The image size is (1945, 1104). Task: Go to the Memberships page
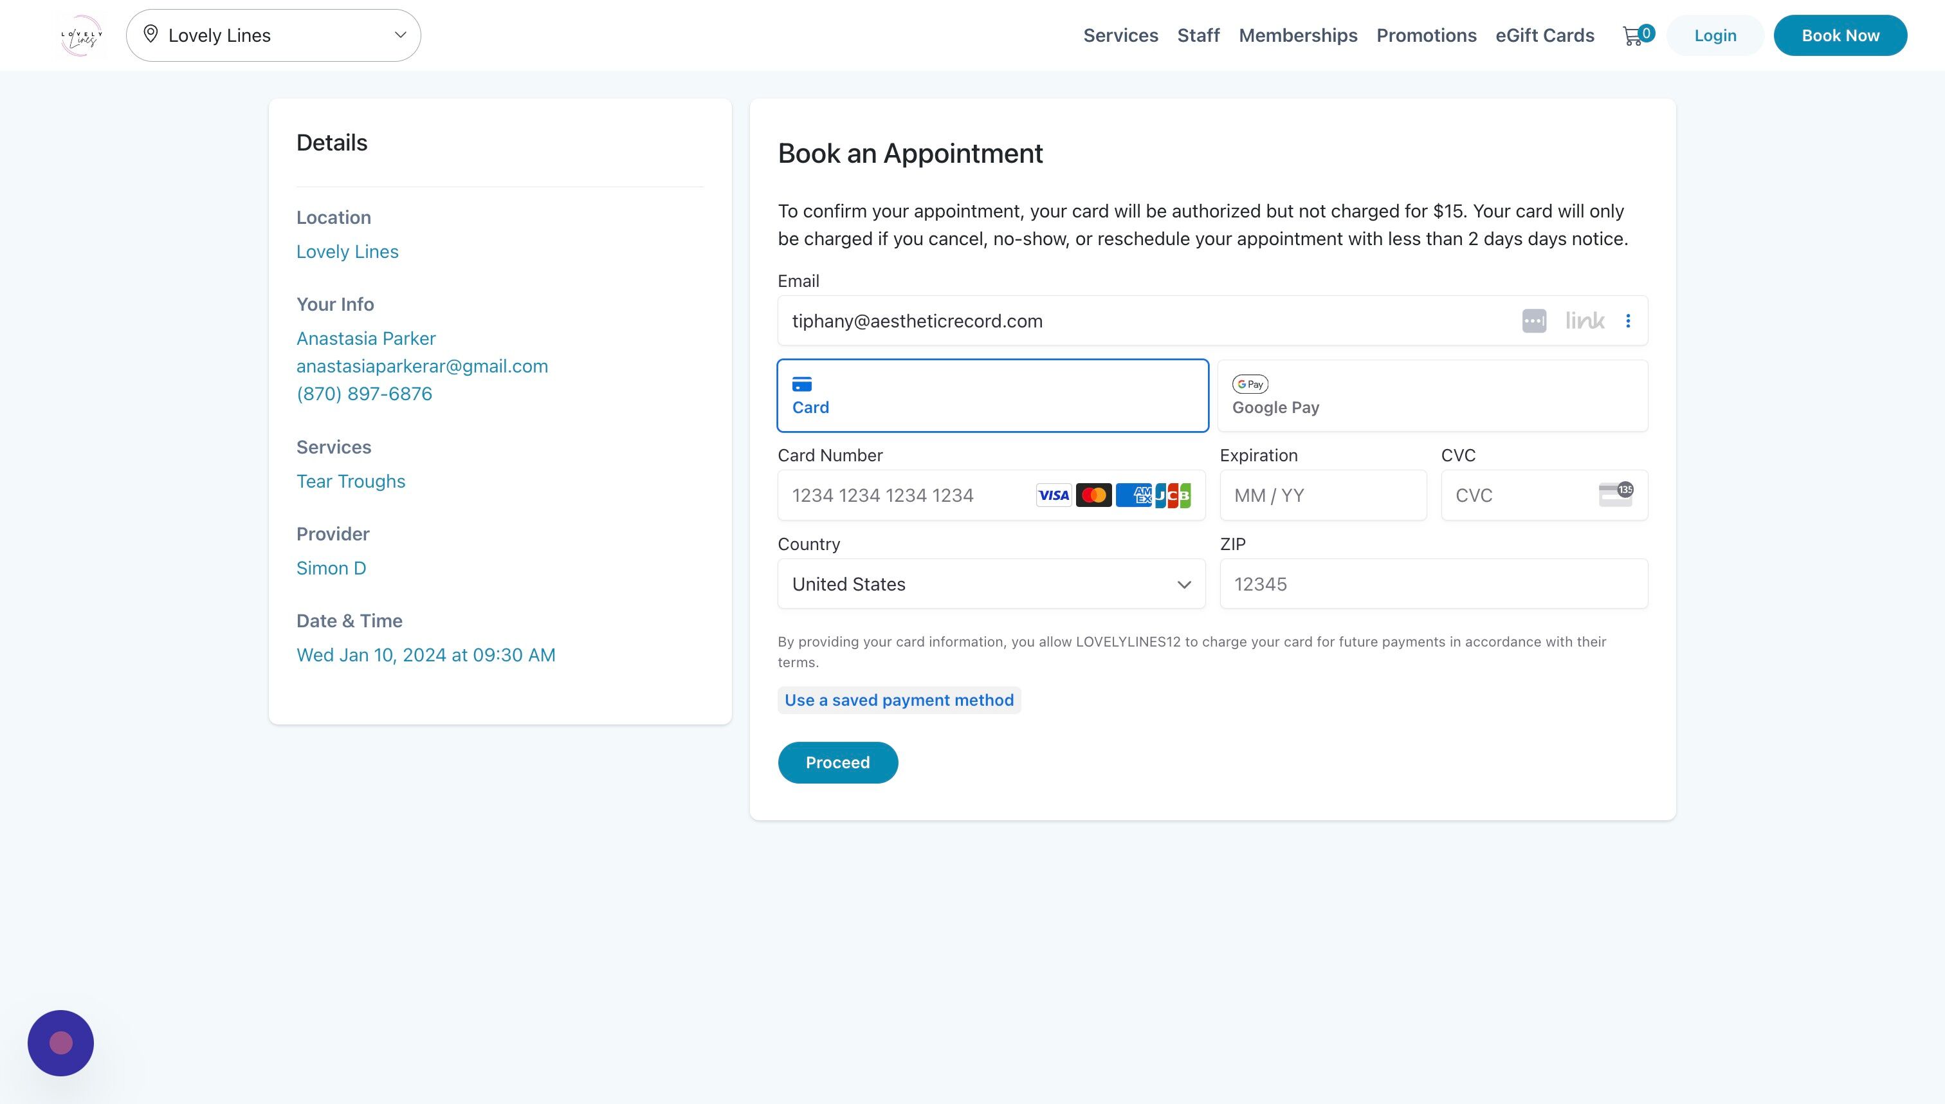1298,35
